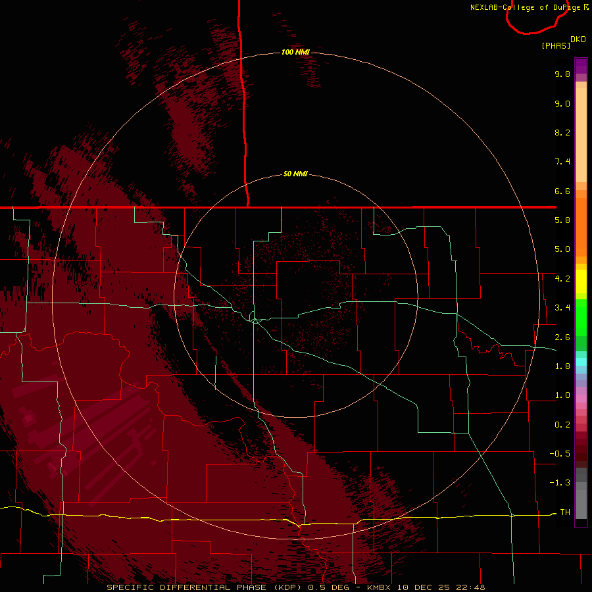Viewport: 592px width, 592px height.
Task: Click the light peach segment of the color bar
Action: [x=581, y=135]
